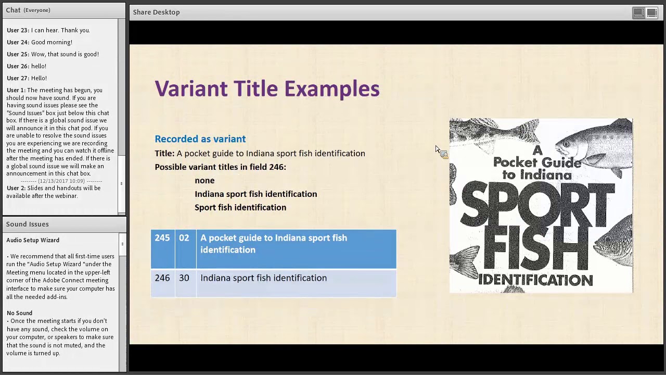This screenshot has width=666, height=375.
Task: Select the (Everyone) chat recipient label
Action: (x=37, y=10)
